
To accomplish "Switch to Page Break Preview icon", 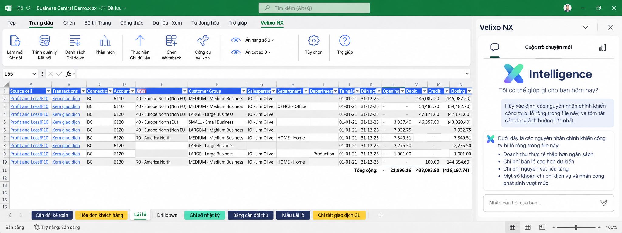I will [542, 227].
